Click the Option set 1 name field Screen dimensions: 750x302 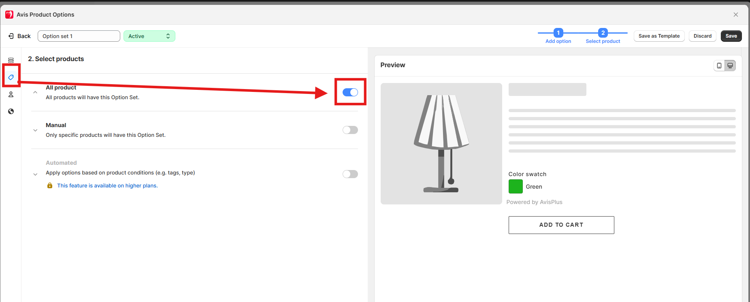[79, 36]
